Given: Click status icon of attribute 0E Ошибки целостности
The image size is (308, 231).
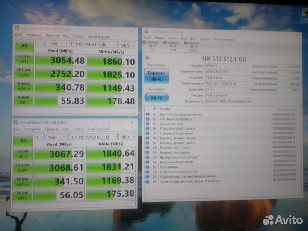Looking at the screenshot, I should 148,177.
